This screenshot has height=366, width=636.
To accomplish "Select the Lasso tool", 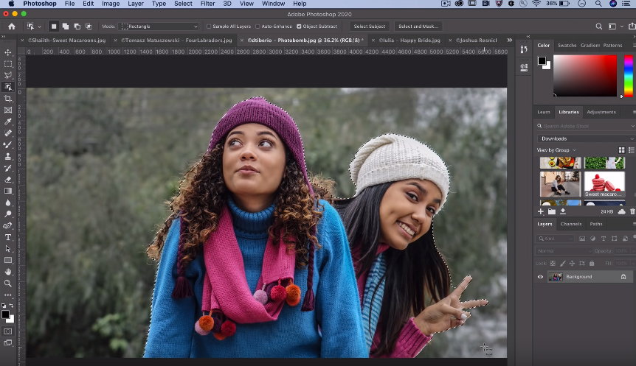I will pos(8,75).
